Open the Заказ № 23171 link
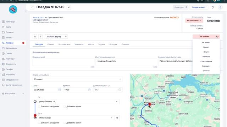This screenshot has height=127, width=227. pyautogui.click(x=38, y=18)
